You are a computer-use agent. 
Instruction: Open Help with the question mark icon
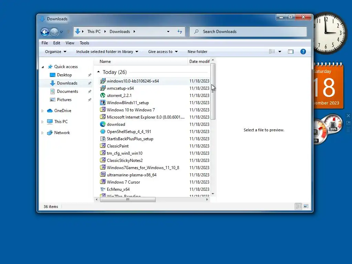click(x=303, y=52)
